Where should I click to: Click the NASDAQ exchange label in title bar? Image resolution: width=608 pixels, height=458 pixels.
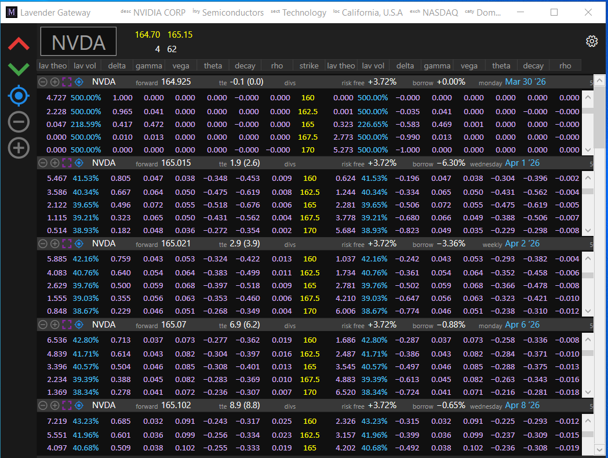coord(441,12)
